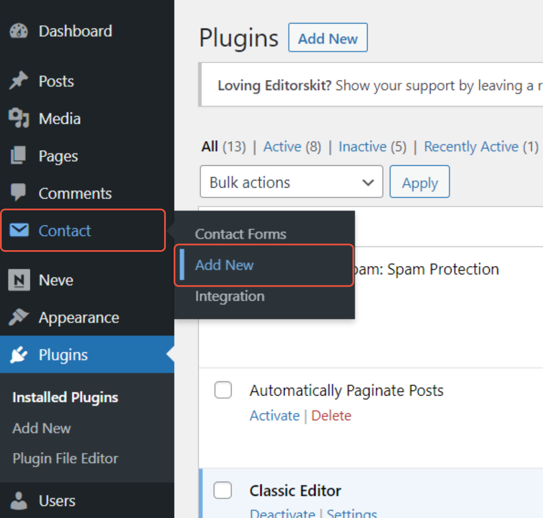Screen dimensions: 543x518
Task: Click Add New under Plugins submenu
Action: tap(42, 428)
